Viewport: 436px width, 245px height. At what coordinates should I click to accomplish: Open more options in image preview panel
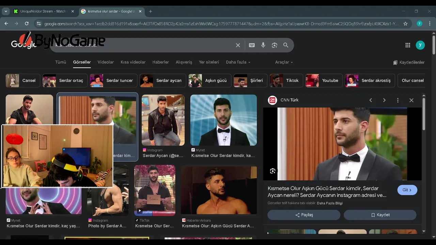click(x=398, y=100)
